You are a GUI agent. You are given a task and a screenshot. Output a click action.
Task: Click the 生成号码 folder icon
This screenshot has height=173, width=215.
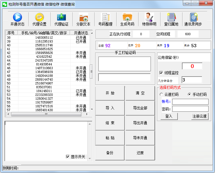127,17
